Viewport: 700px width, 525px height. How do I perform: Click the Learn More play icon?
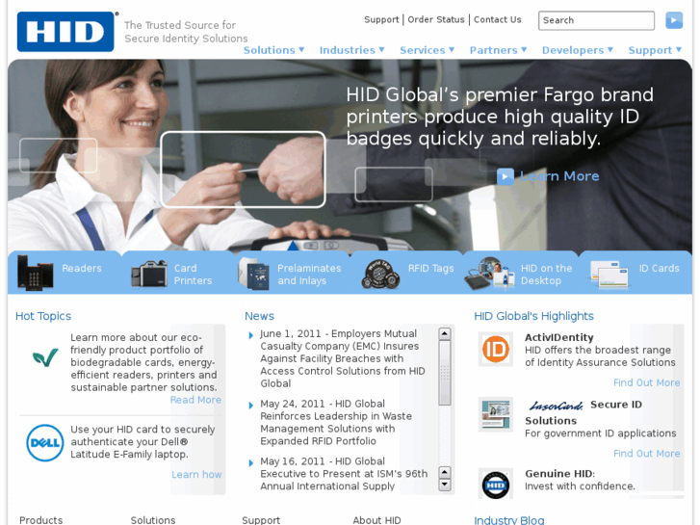click(x=505, y=176)
